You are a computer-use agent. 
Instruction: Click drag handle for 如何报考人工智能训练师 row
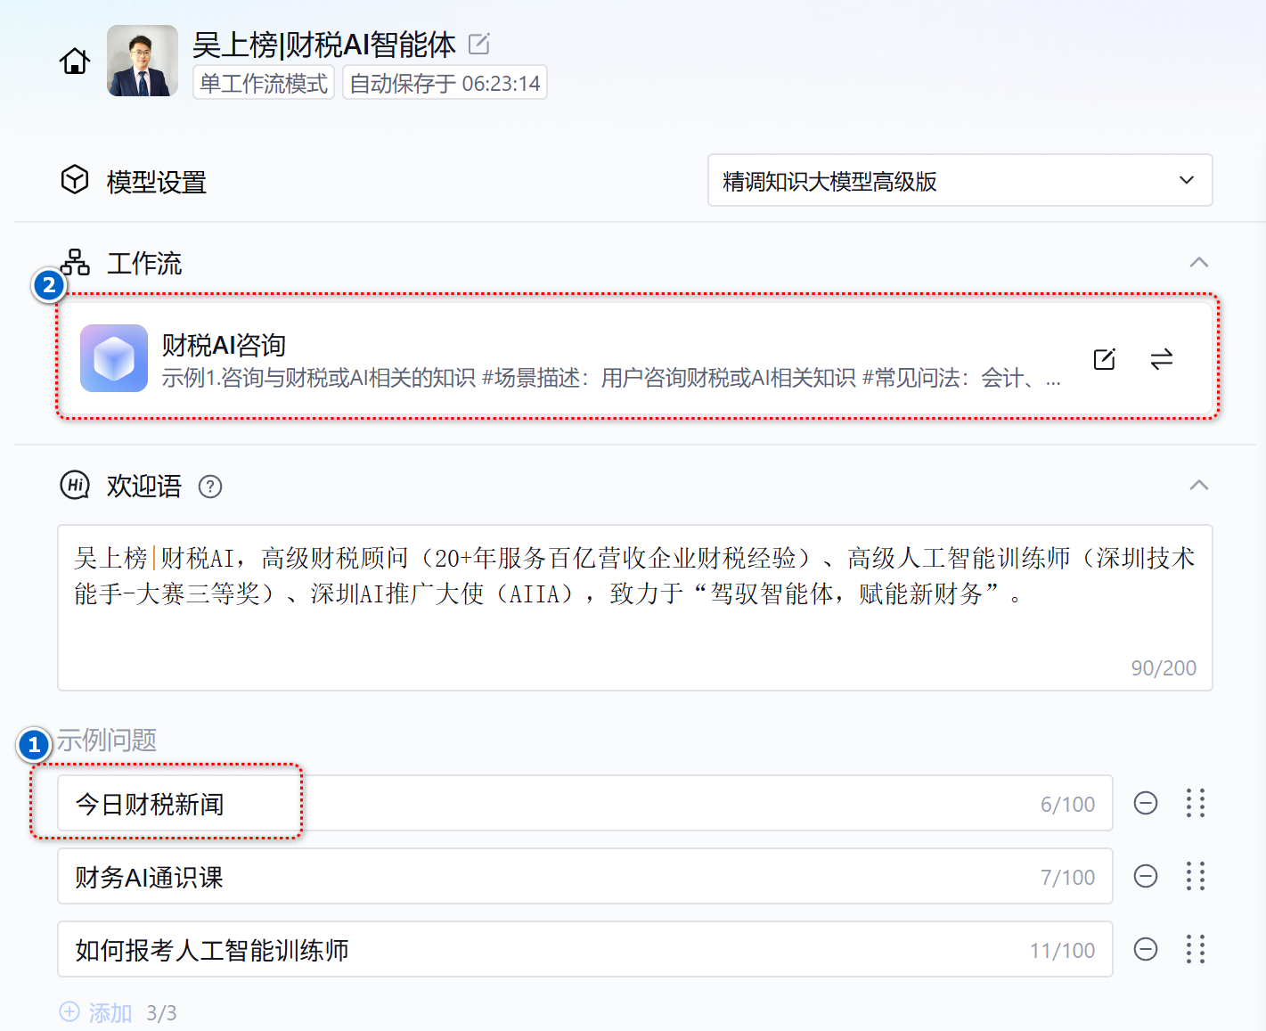1196,949
